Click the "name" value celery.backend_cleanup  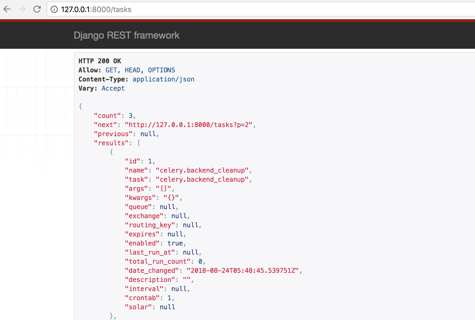click(x=202, y=170)
